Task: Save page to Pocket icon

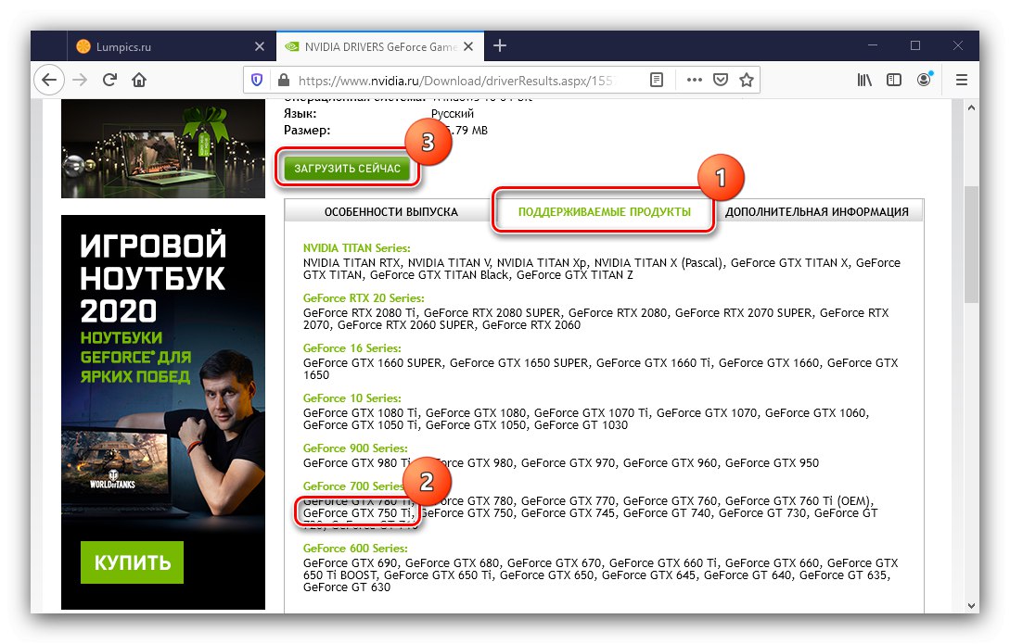Action: (x=721, y=80)
